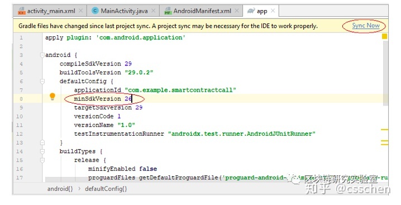
Task: Click minifyEnabled false on line 16
Action: click(x=122, y=169)
